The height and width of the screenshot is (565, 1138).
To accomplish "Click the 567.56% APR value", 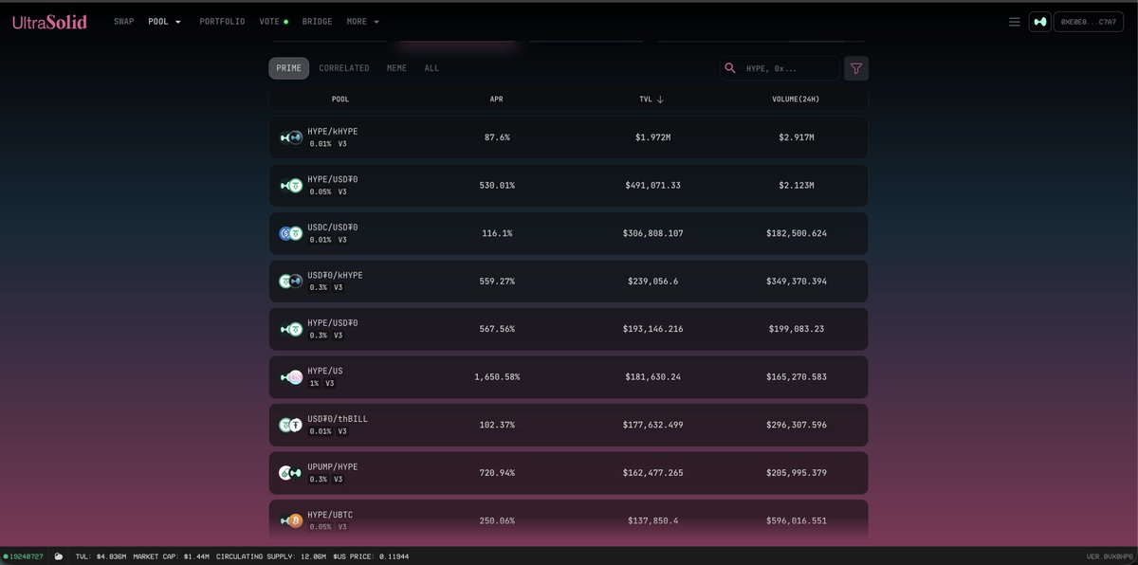I will click(497, 329).
